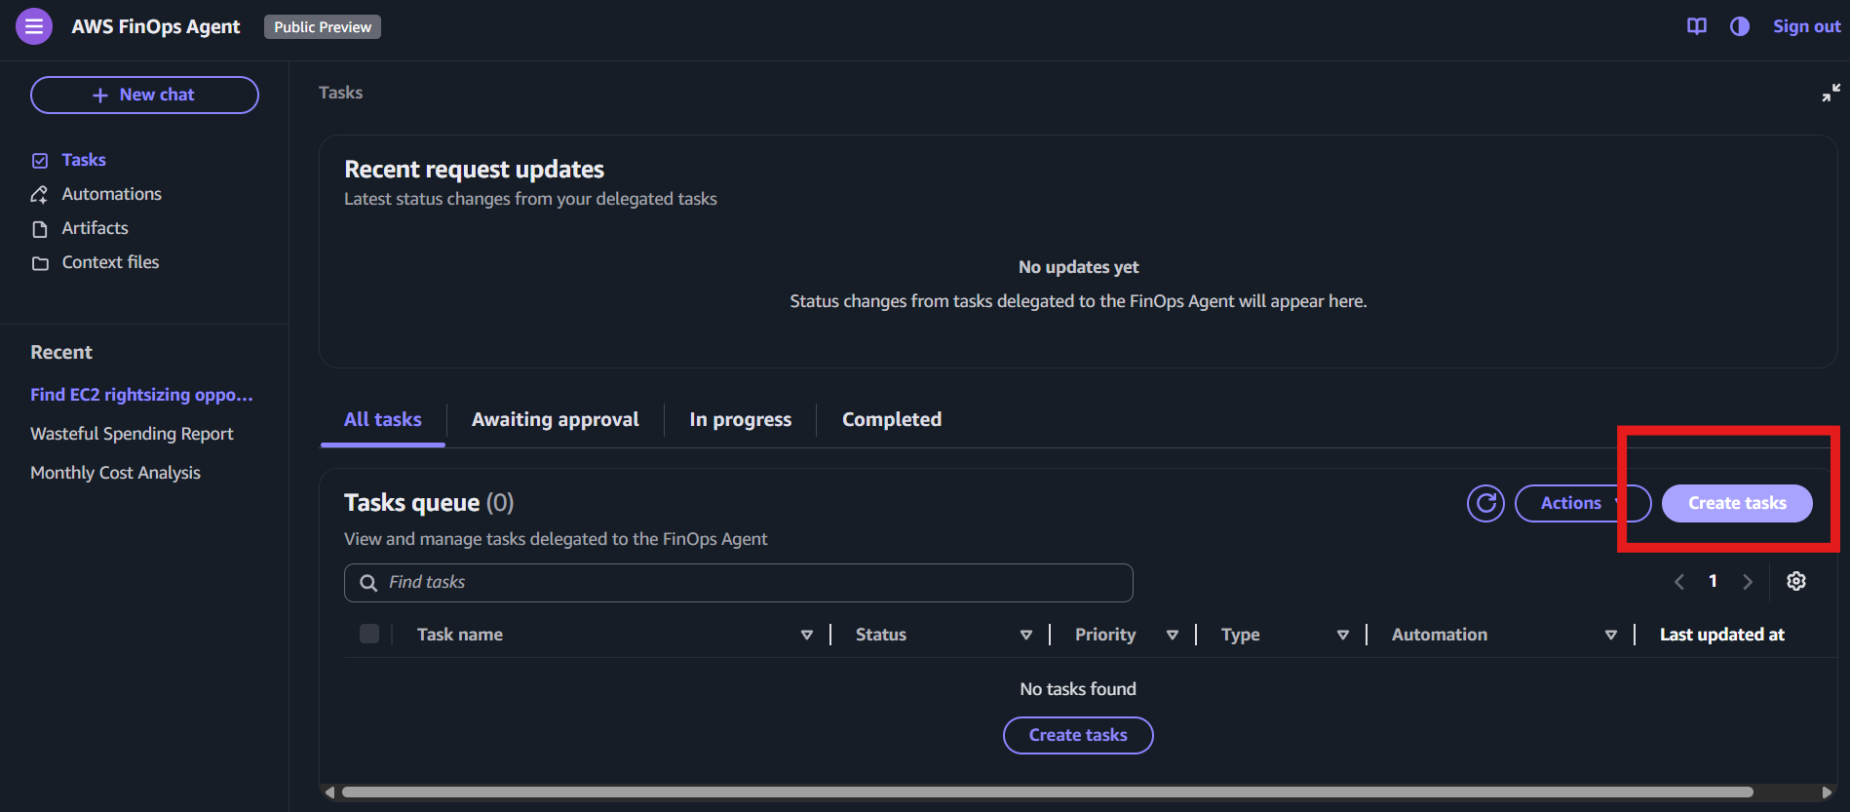
Task: Click the scrollbar right arrow
Action: pyautogui.click(x=1827, y=793)
